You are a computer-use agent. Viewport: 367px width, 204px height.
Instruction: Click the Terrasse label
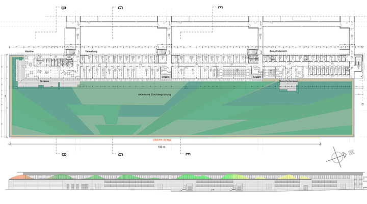[x=44, y=81]
